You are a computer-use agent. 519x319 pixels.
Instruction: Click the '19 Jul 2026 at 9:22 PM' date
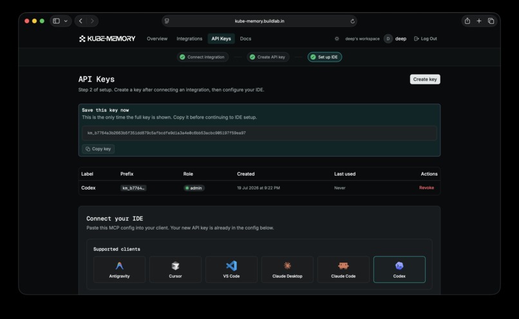pos(258,188)
